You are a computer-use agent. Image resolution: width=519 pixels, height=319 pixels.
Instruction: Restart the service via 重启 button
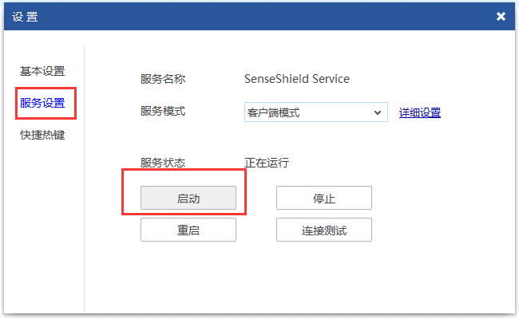(188, 230)
